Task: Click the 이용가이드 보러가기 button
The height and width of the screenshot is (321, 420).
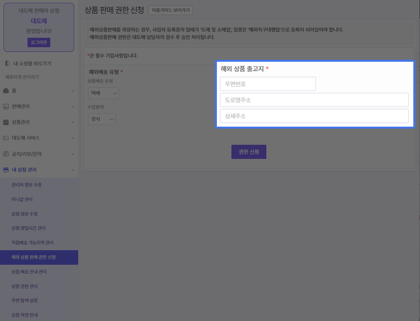Action: click(x=171, y=10)
